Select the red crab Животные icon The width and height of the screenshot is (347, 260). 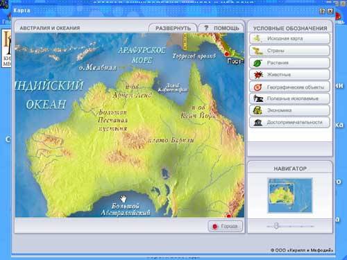click(257, 75)
